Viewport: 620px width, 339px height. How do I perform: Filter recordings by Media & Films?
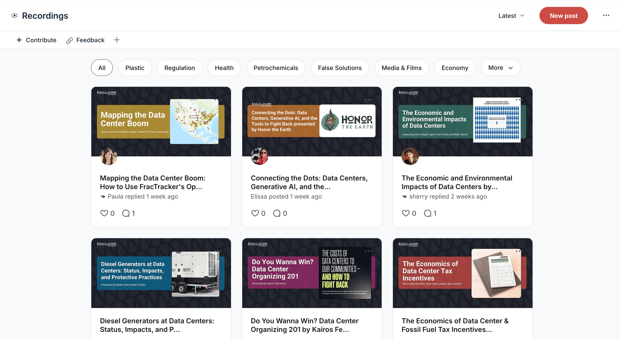[x=401, y=68]
